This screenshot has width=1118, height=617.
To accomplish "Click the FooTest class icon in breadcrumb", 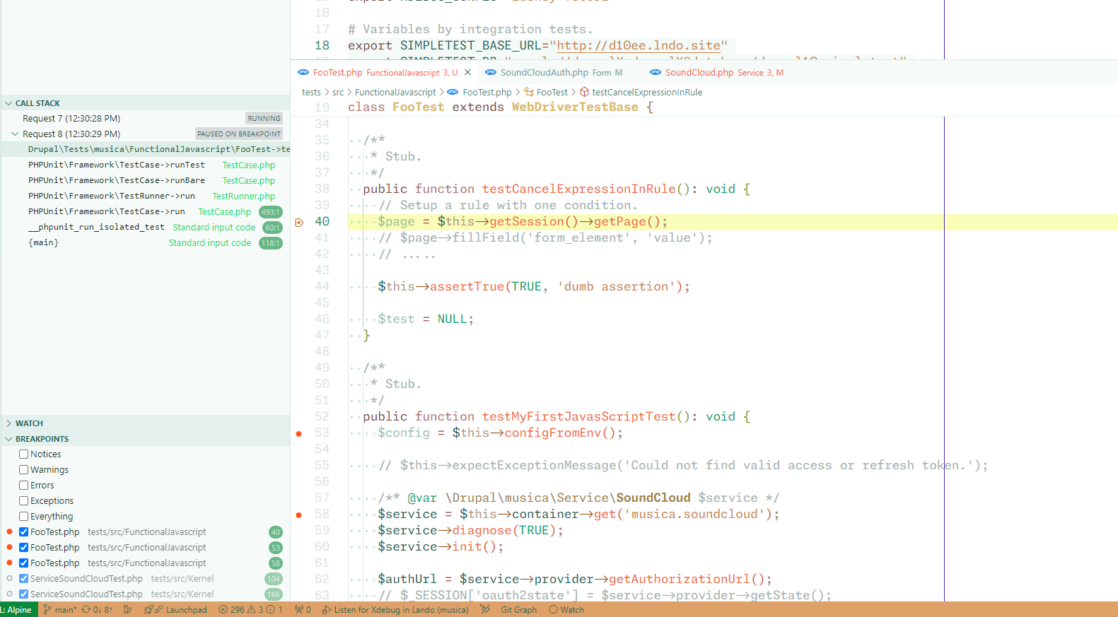I will 529,93.
